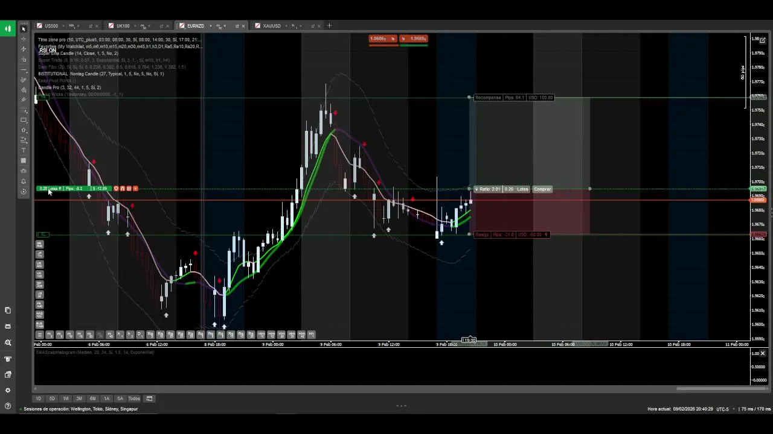The image size is (773, 434).
Task: Show all history with Todos button
Action: point(134,398)
